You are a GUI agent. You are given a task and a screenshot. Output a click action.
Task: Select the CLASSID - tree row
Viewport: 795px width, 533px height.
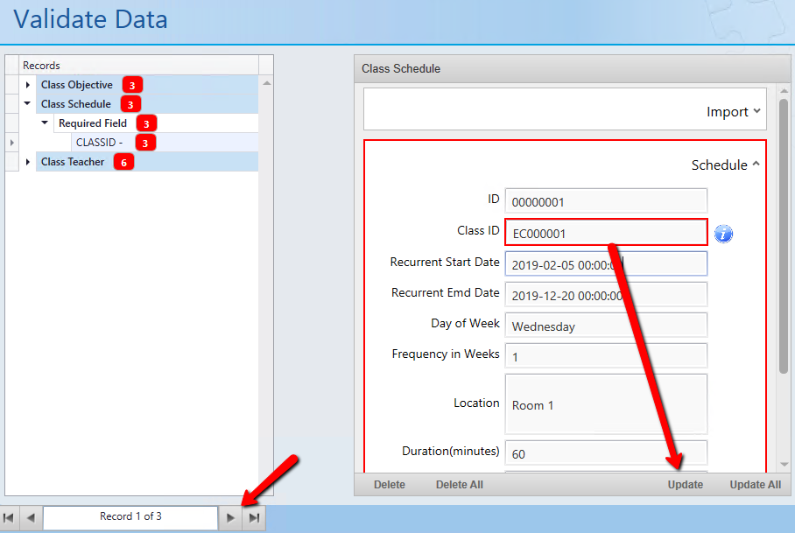[165, 143]
